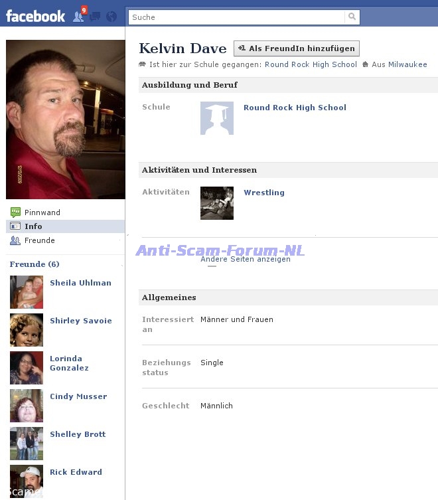The image size is (438, 500).
Task: Open the Freunde (6) list heading
Action: tap(35, 264)
